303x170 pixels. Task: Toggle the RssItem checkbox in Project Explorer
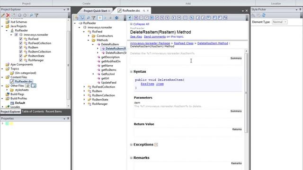tap(21, 47)
